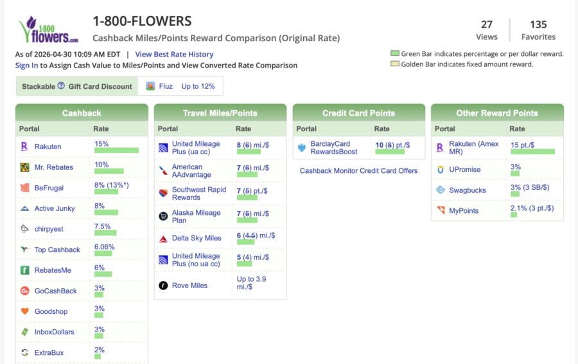The height and width of the screenshot is (364, 578).
Task: Click the 10 (8) pt./$ BarclayCard rate
Action: (392, 145)
